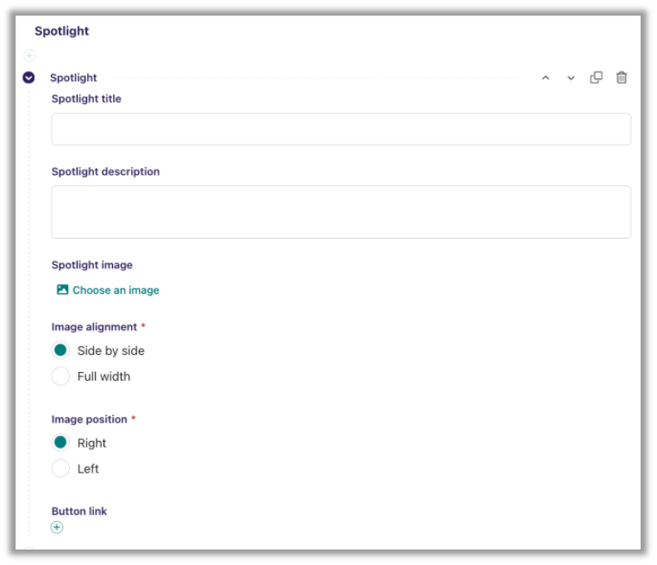This screenshot has height=565, width=657.
Task: Click the Spotlight title field label
Action: (x=86, y=99)
